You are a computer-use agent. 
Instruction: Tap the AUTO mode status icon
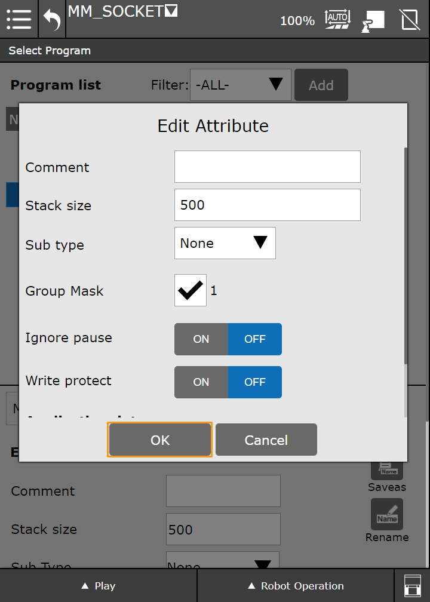pos(337,20)
